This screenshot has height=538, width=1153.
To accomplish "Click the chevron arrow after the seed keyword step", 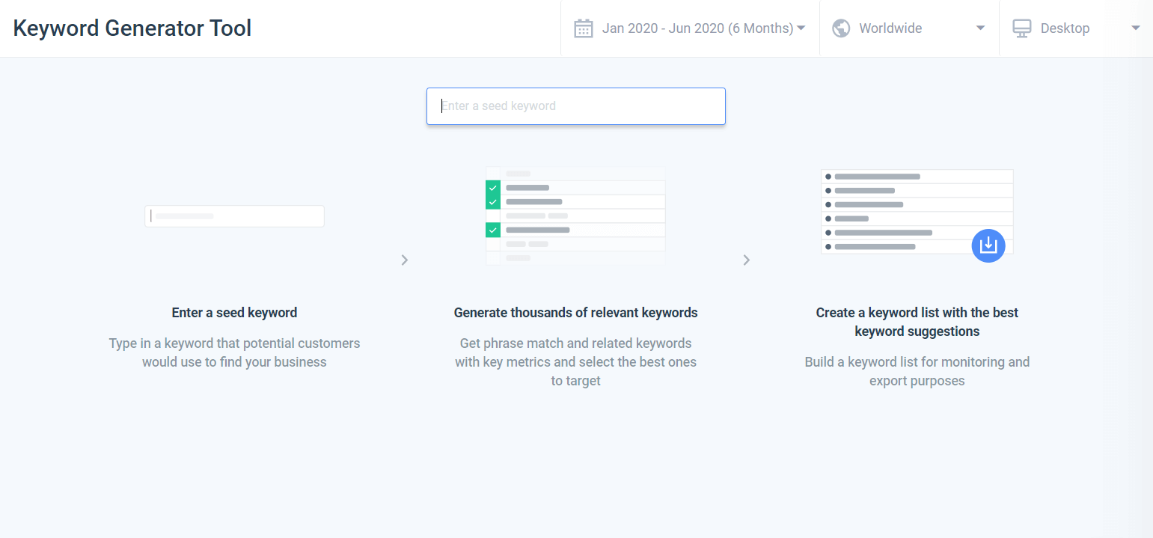I will (x=405, y=260).
